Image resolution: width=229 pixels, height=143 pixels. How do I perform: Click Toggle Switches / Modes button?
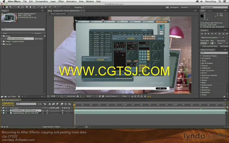click(x=51, y=127)
